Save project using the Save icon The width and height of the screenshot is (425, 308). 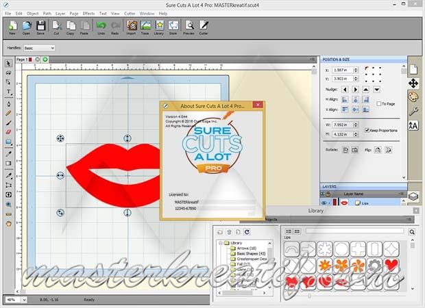click(x=40, y=27)
